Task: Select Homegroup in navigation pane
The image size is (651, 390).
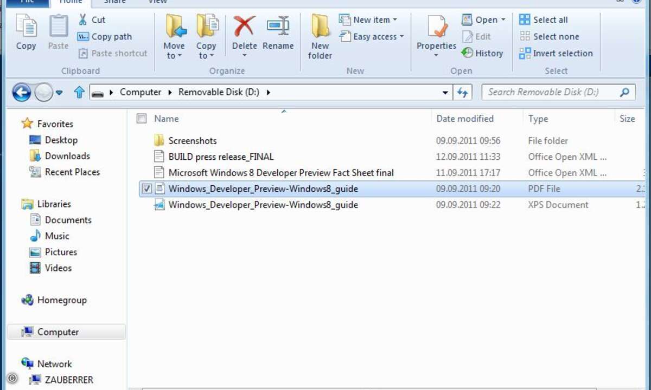Action: tap(54, 300)
